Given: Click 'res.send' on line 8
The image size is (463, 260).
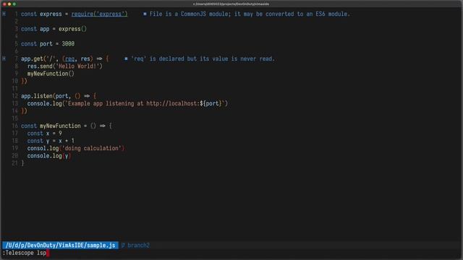Looking at the screenshot, I should [40, 66].
